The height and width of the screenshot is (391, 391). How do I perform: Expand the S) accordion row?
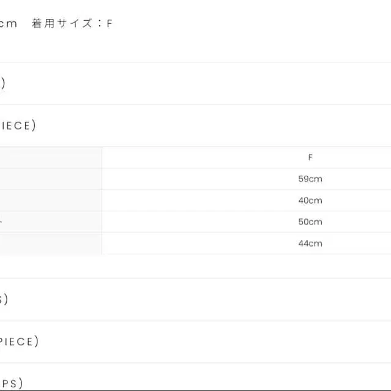(x=4, y=299)
